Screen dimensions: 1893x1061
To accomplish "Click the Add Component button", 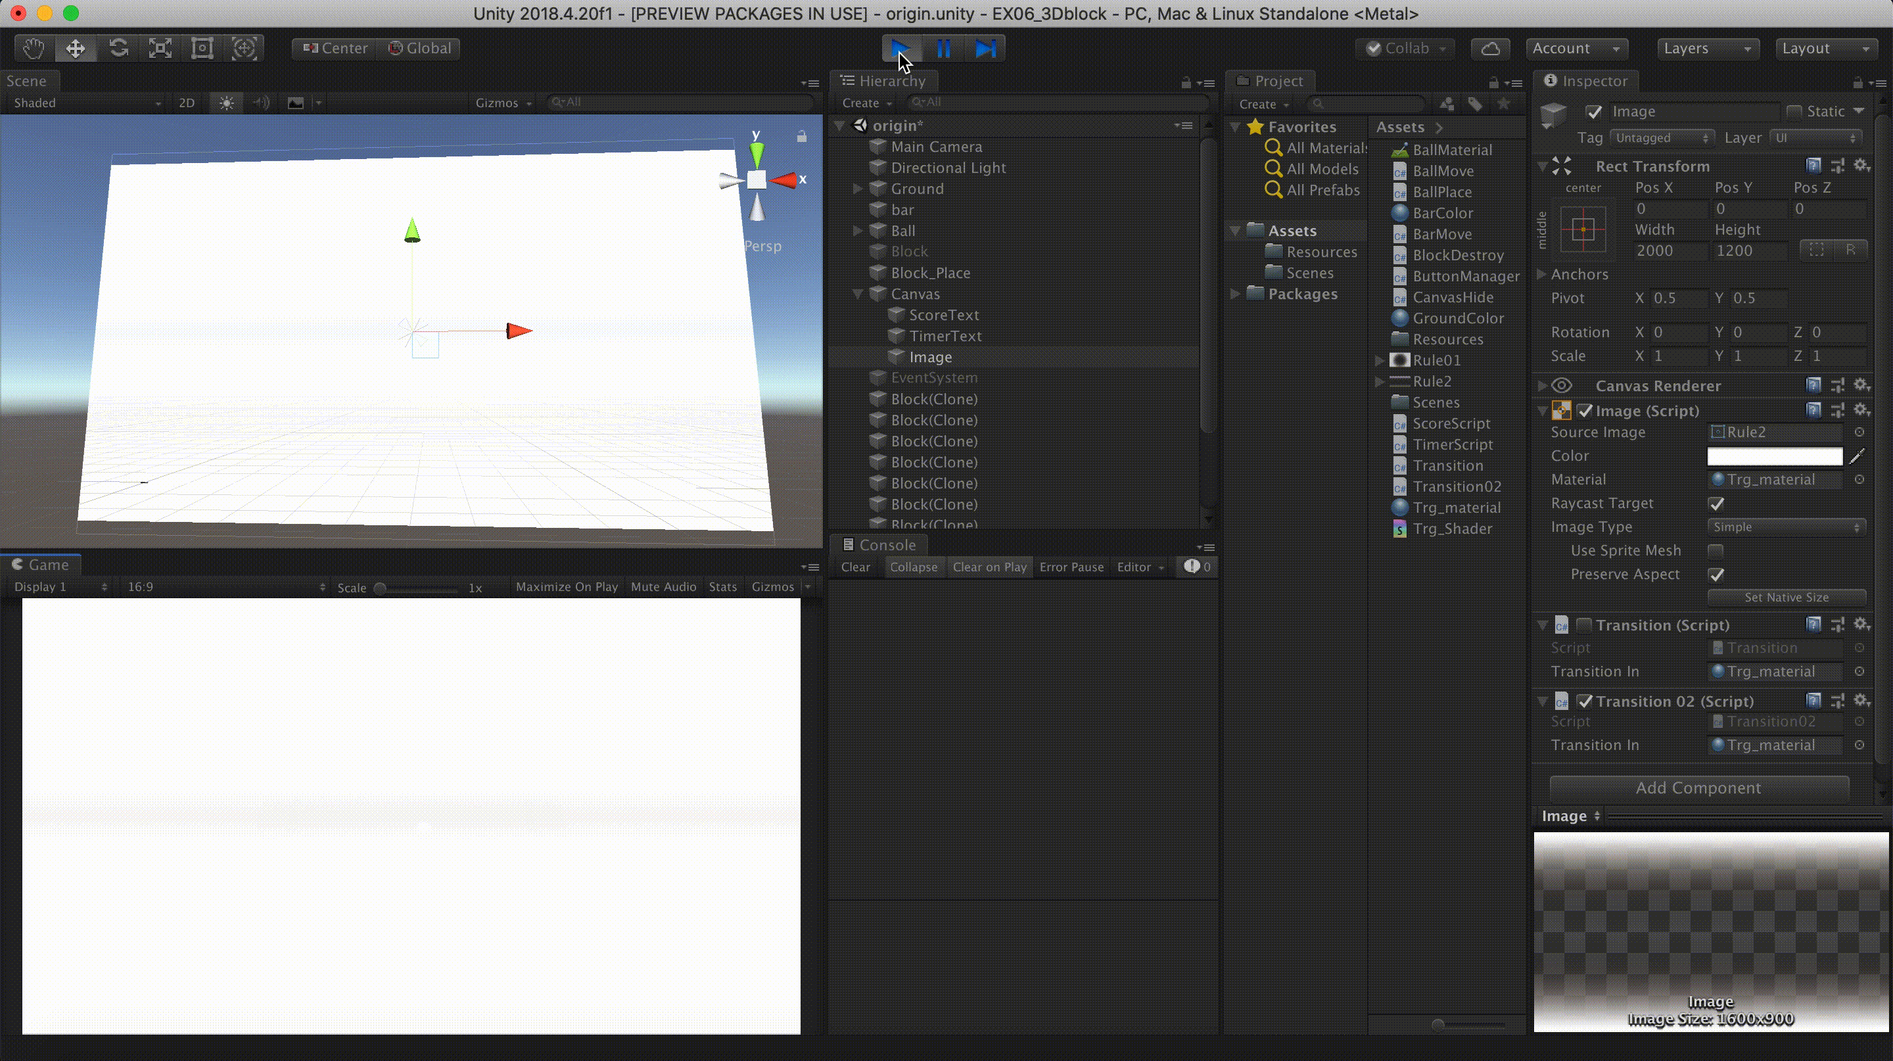I will point(1698,788).
